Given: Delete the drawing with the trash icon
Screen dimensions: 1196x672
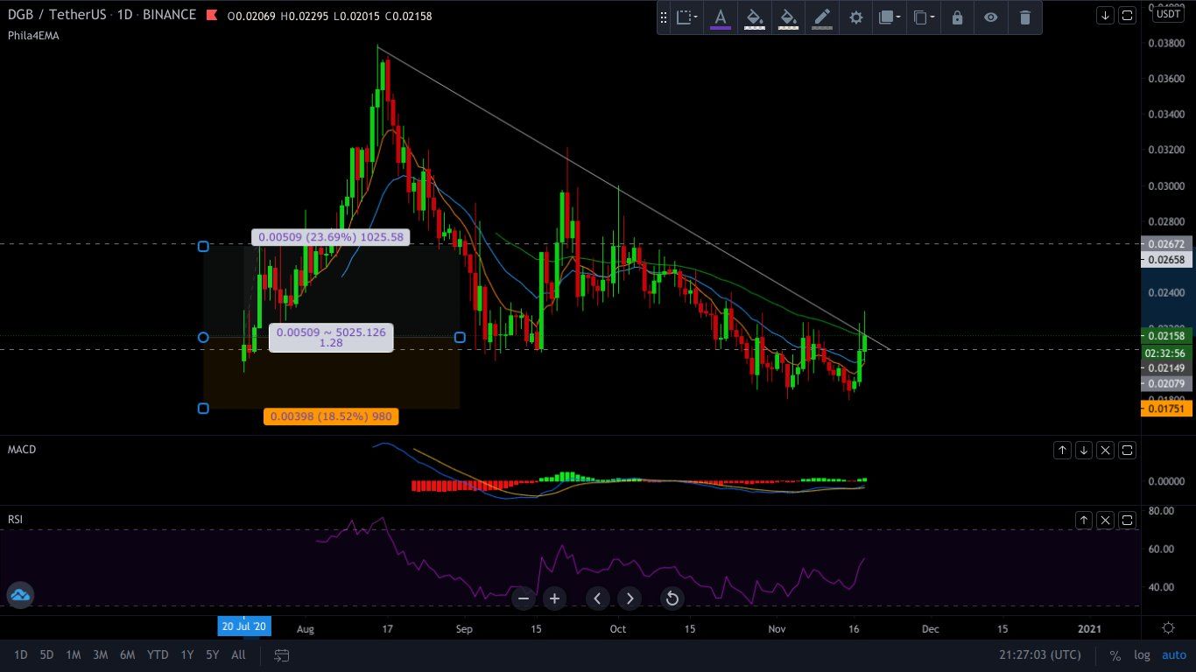Looking at the screenshot, I should [x=1024, y=17].
